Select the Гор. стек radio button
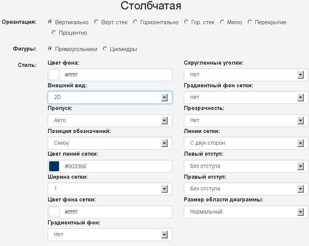 point(186,22)
